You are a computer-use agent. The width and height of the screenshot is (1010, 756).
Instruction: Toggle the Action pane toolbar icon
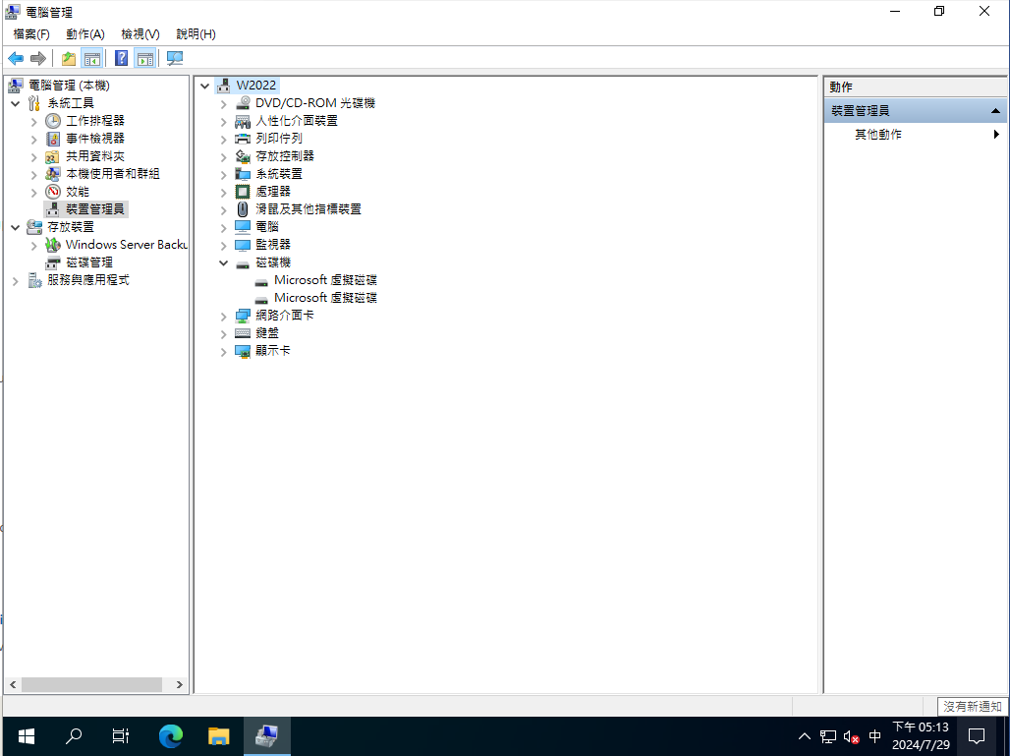145,59
